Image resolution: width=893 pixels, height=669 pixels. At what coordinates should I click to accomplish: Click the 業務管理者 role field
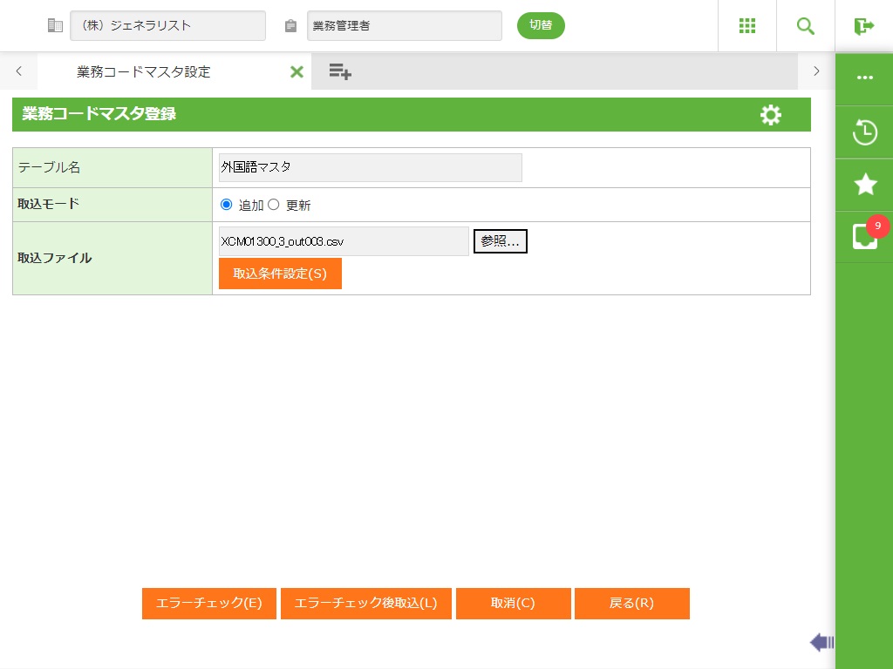[x=405, y=25]
